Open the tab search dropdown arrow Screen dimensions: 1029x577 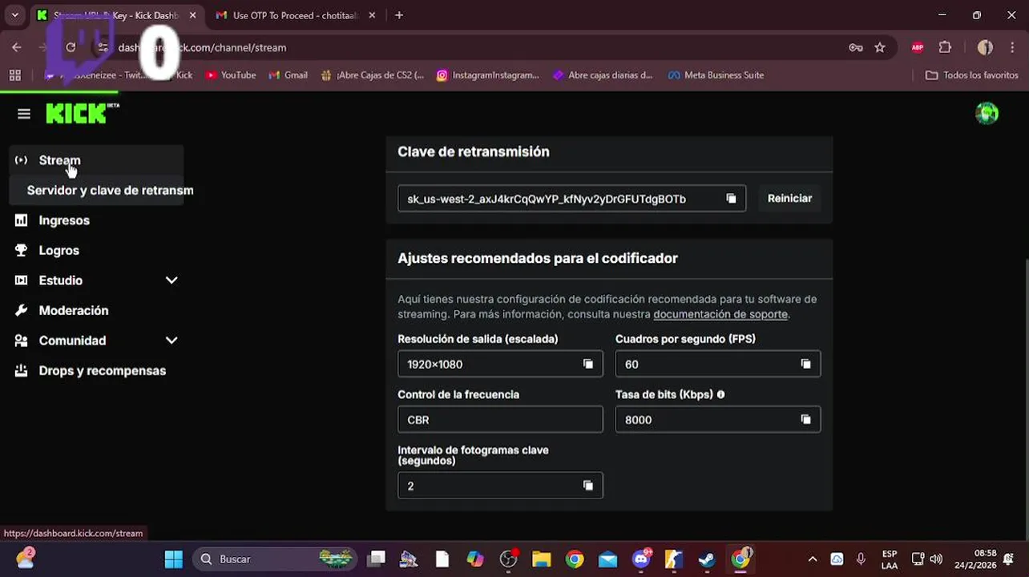(x=14, y=15)
